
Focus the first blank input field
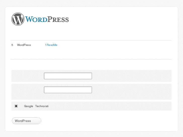68,76
